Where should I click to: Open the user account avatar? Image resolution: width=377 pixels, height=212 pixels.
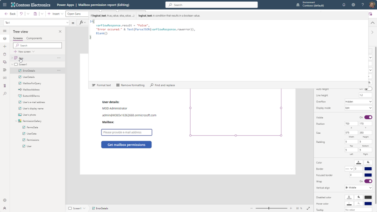pyautogui.click(x=372, y=4)
